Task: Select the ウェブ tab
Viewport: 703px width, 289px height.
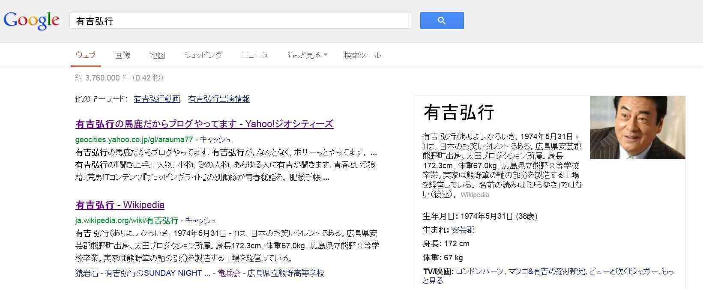Action: (x=85, y=55)
